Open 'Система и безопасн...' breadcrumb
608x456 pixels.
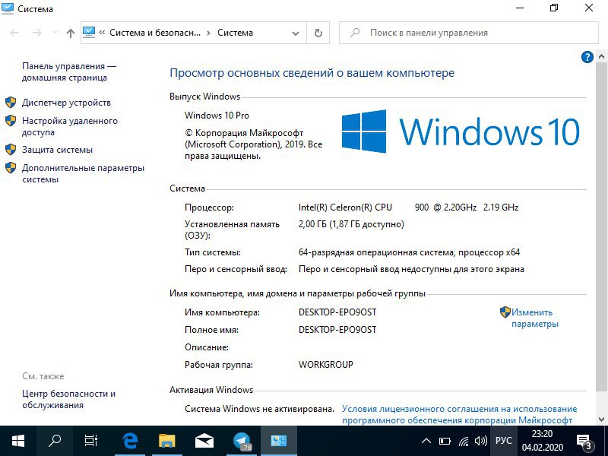click(155, 33)
